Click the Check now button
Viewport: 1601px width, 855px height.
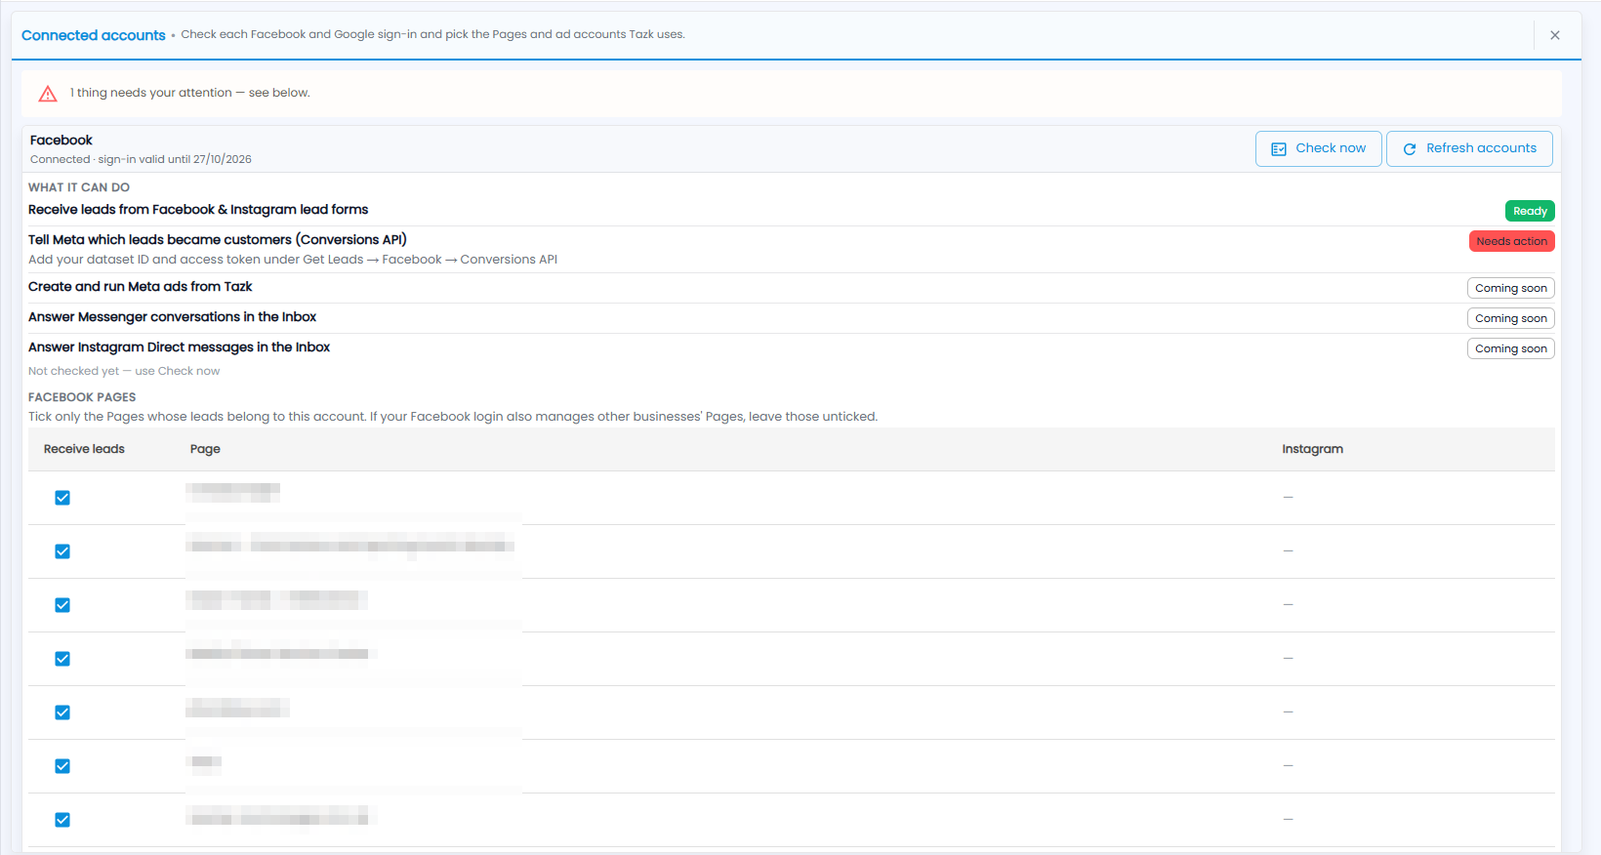tap(1318, 148)
